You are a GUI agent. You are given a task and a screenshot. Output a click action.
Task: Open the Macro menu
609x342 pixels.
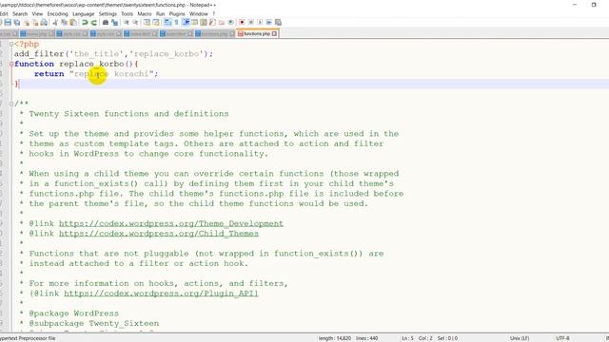click(x=144, y=14)
